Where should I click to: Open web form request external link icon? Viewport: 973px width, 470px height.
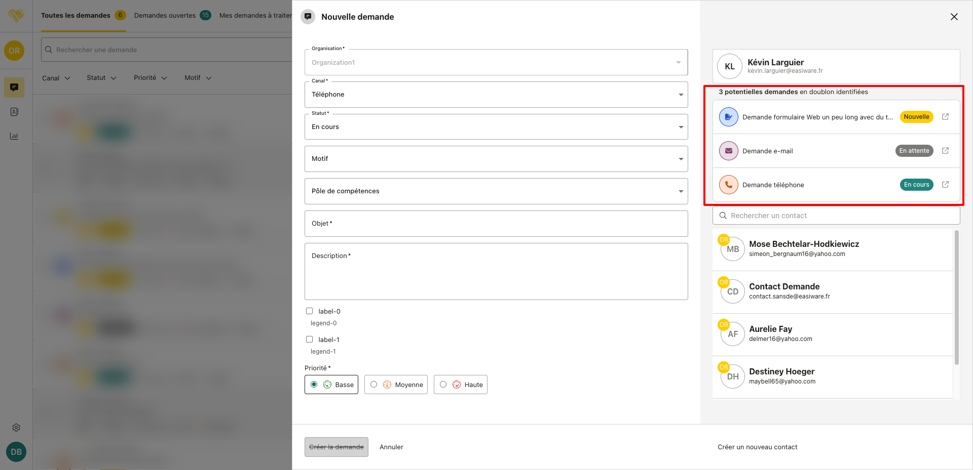[945, 117]
